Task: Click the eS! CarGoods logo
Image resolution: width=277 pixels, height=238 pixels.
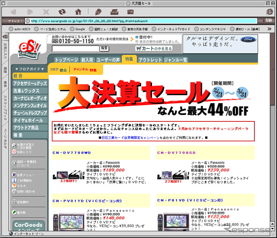Action: [29, 49]
